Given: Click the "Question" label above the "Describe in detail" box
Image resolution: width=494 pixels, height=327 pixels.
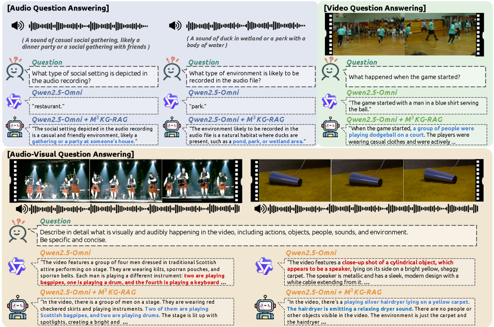Looking at the screenshot, I should coord(55,221).
